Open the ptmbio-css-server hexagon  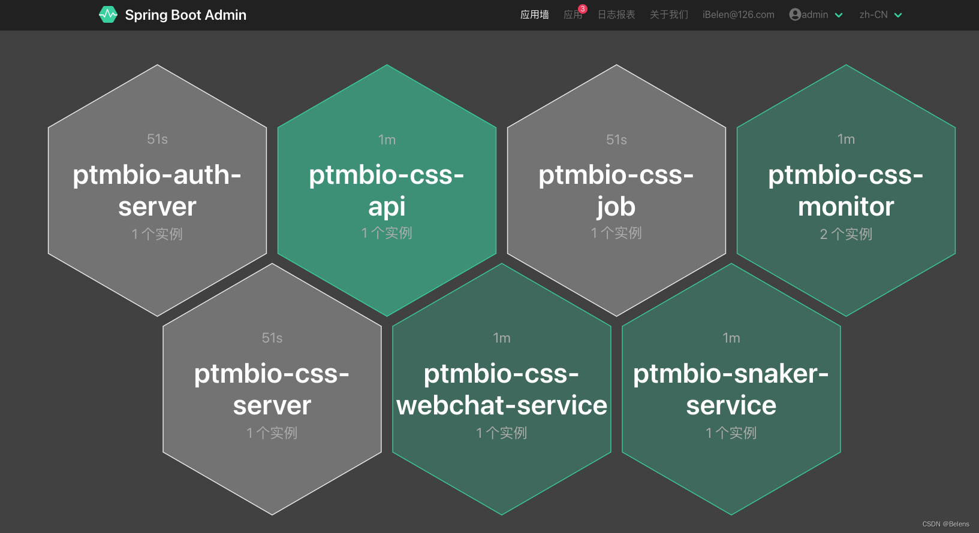tap(272, 389)
